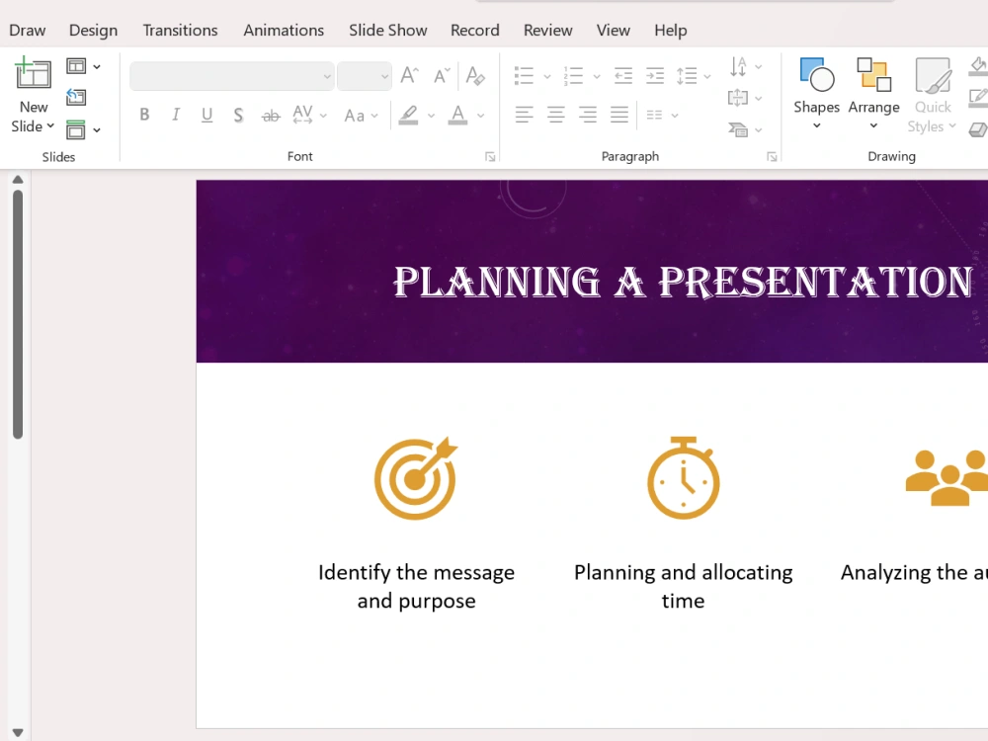Open the Review tab
This screenshot has height=741, width=988.
(548, 31)
